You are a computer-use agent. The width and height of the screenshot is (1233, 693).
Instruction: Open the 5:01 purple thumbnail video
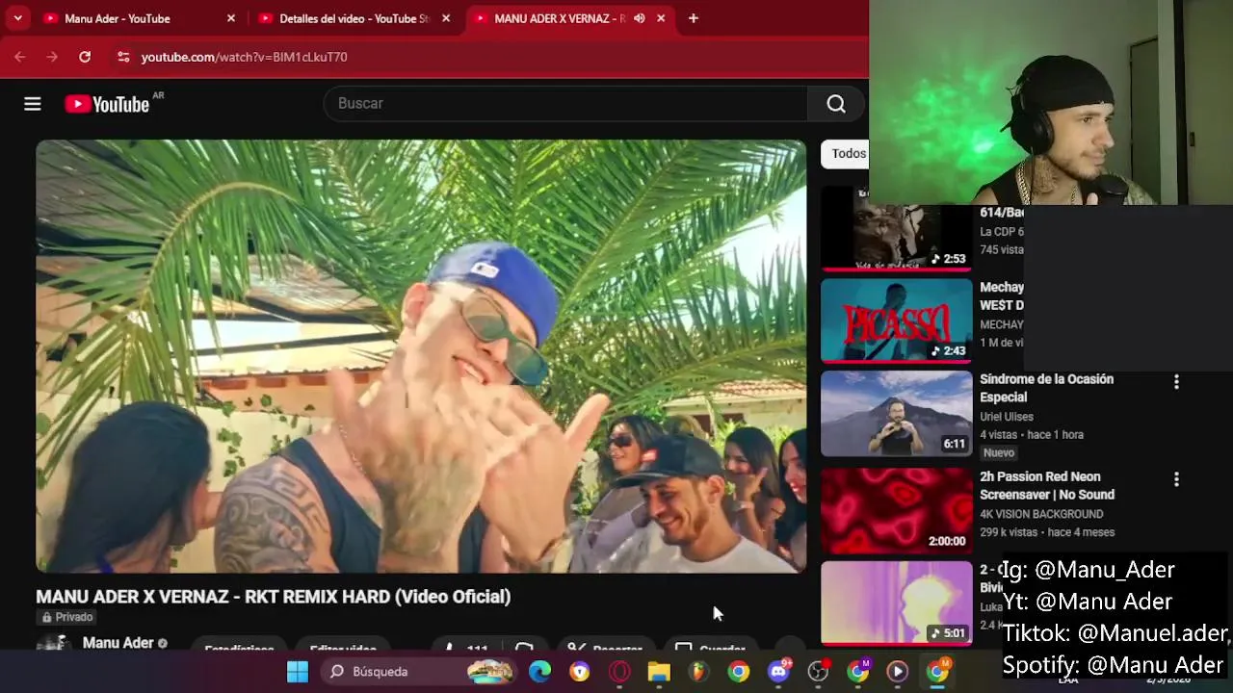tap(897, 603)
